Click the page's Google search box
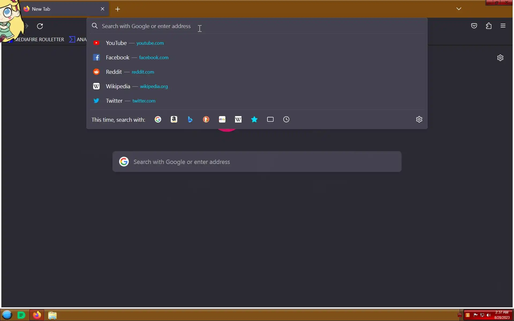The width and height of the screenshot is (514, 321). click(256, 162)
